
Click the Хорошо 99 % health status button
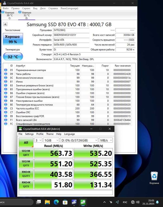[x=13, y=39]
